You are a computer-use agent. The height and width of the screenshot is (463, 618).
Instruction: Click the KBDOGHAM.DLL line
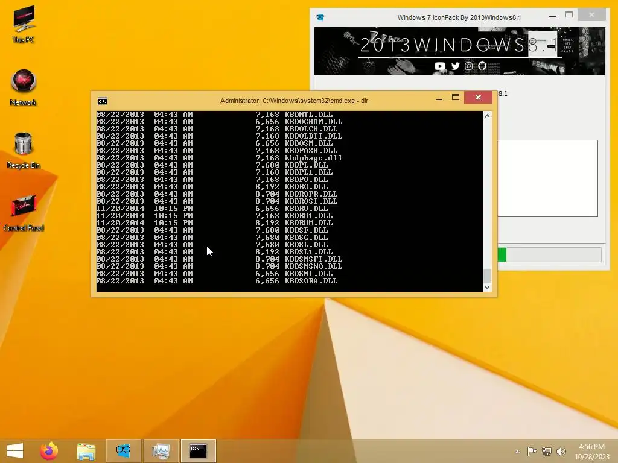coord(220,122)
